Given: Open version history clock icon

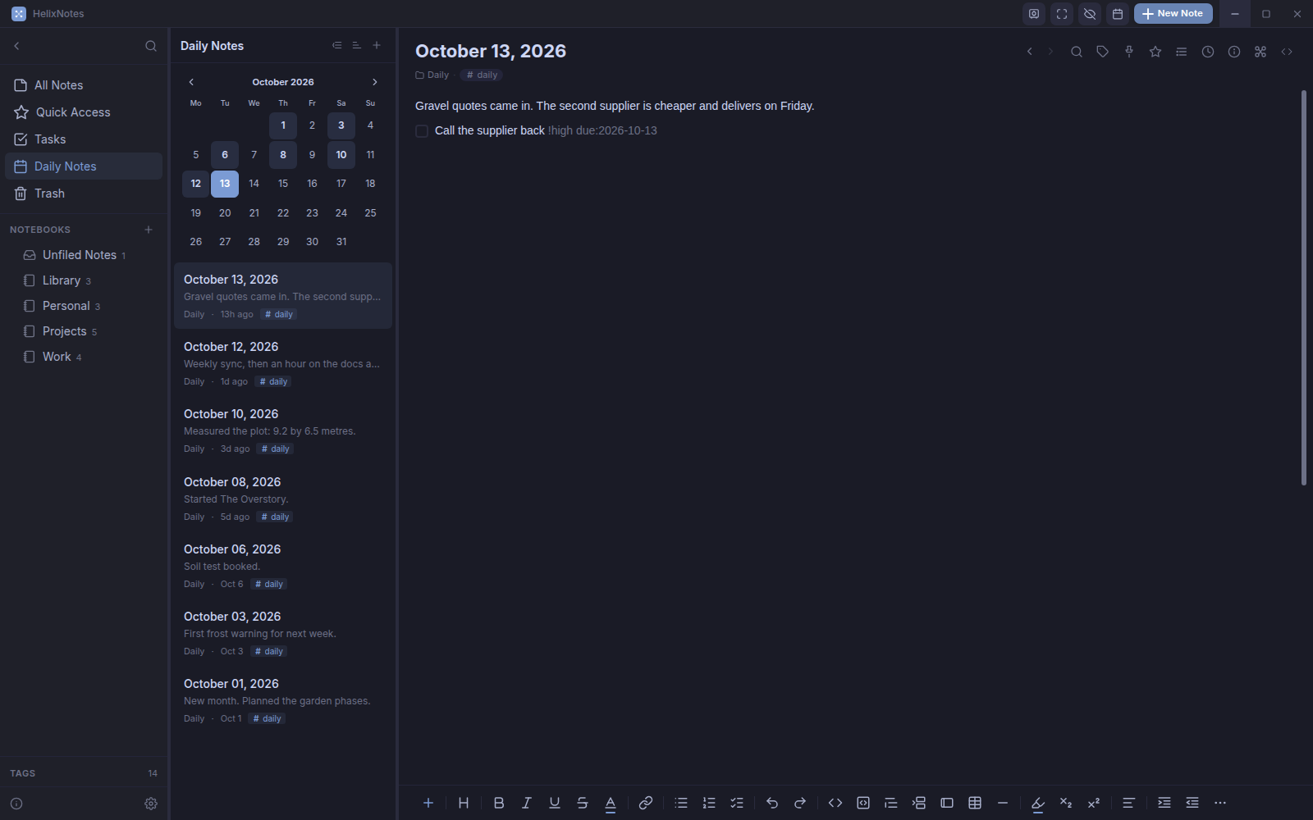Looking at the screenshot, I should coord(1208,52).
